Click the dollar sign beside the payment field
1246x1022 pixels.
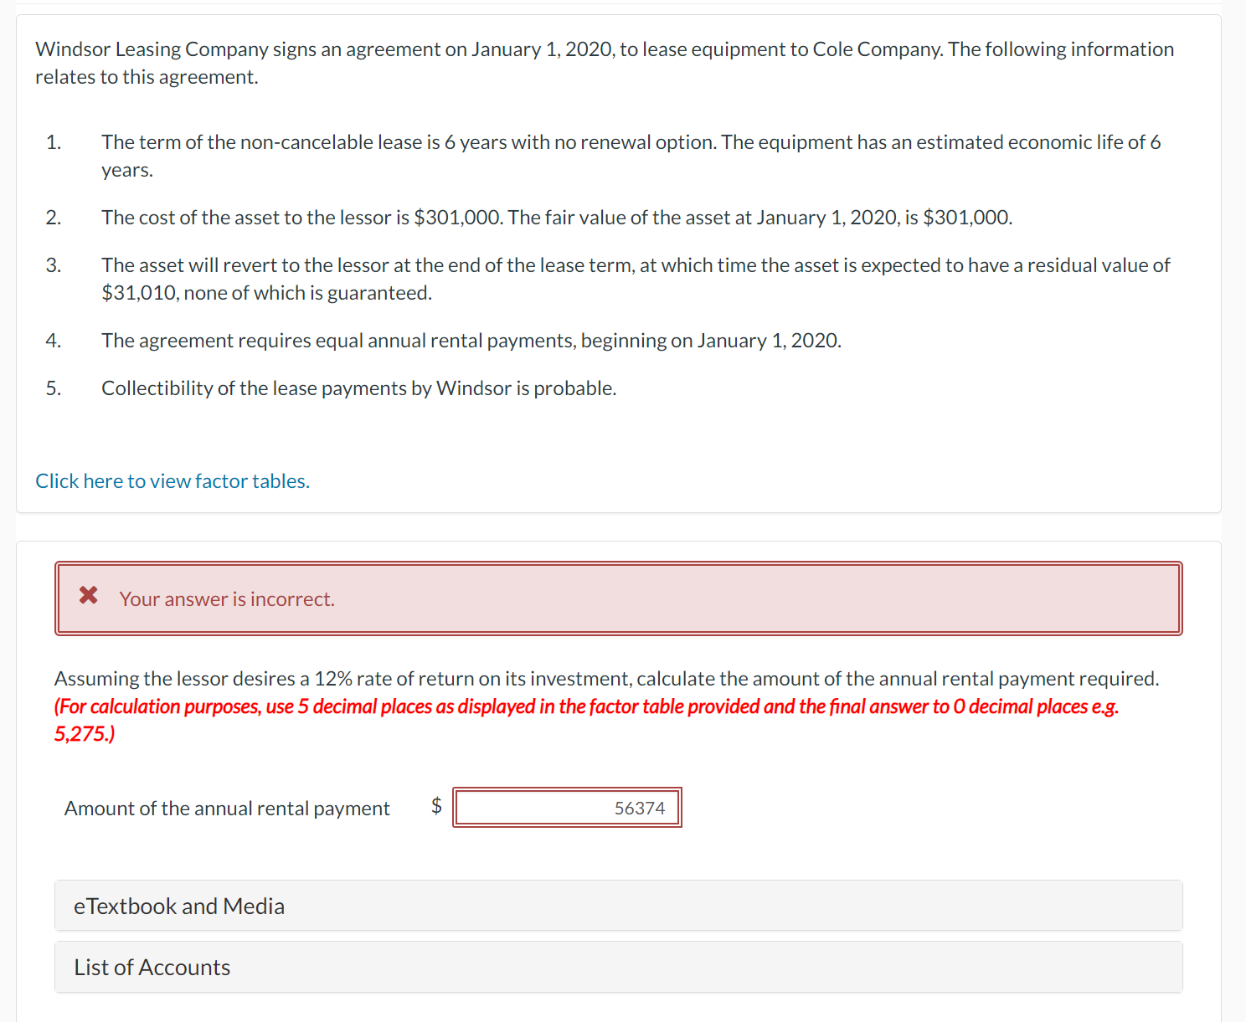pyautogui.click(x=436, y=805)
